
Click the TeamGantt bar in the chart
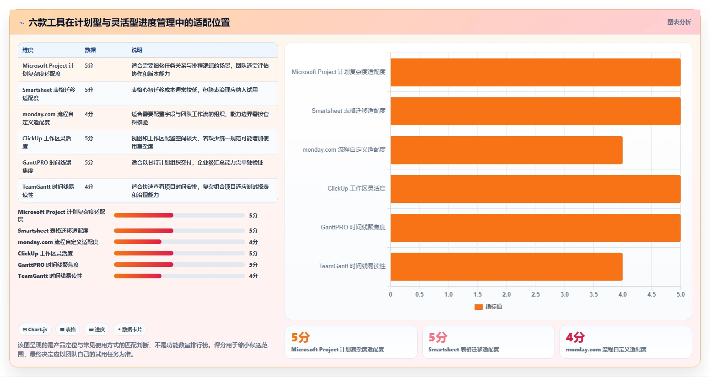click(506, 266)
